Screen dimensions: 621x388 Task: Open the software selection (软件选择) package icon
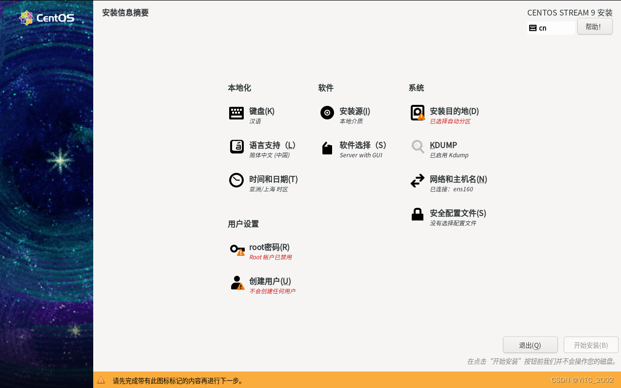click(327, 148)
